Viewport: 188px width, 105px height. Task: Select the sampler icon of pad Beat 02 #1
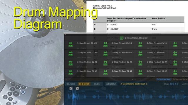[x=70, y=72]
